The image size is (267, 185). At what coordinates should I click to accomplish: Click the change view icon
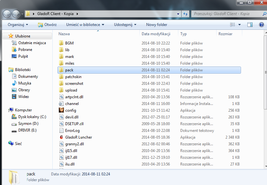point(232,25)
